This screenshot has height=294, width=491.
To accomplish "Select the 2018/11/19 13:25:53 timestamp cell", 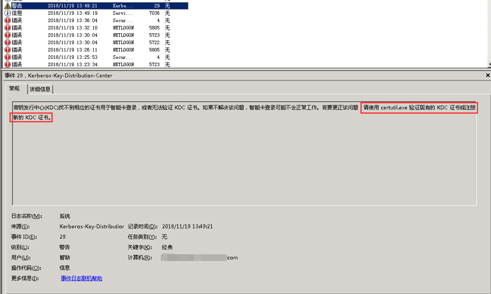I will pyautogui.click(x=73, y=57).
